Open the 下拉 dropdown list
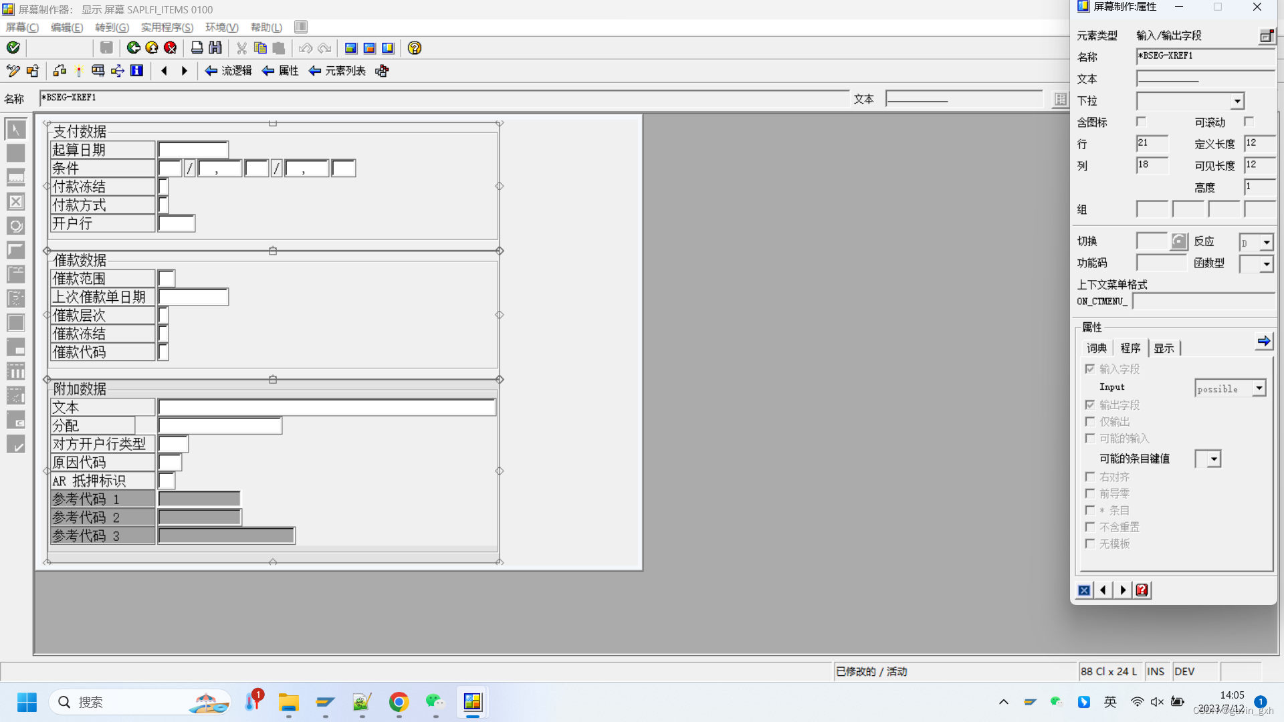 click(x=1237, y=101)
